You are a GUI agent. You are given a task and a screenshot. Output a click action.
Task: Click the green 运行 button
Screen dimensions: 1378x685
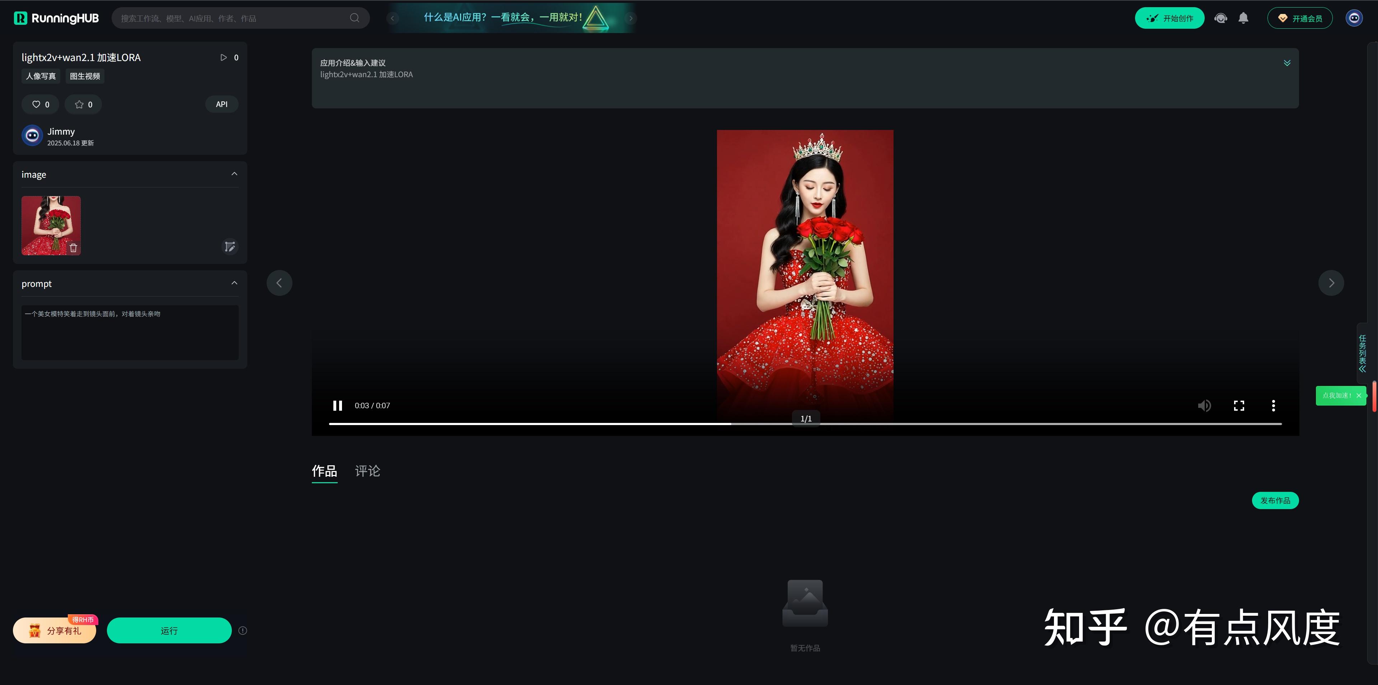coord(169,630)
